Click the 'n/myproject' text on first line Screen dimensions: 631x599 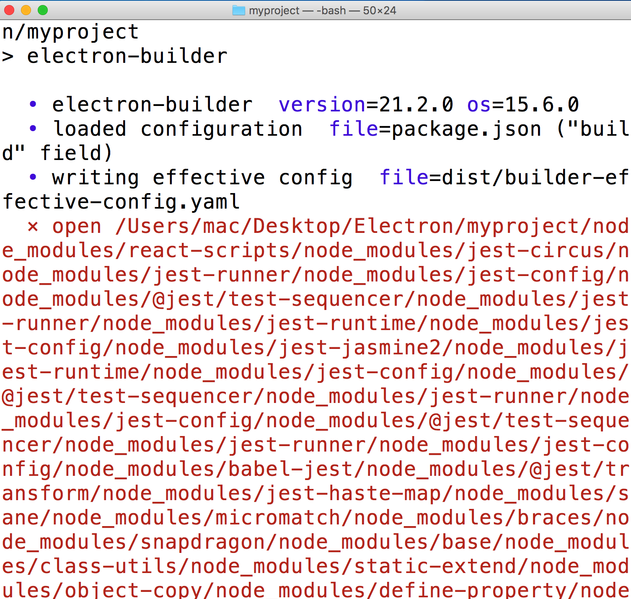click(70, 32)
